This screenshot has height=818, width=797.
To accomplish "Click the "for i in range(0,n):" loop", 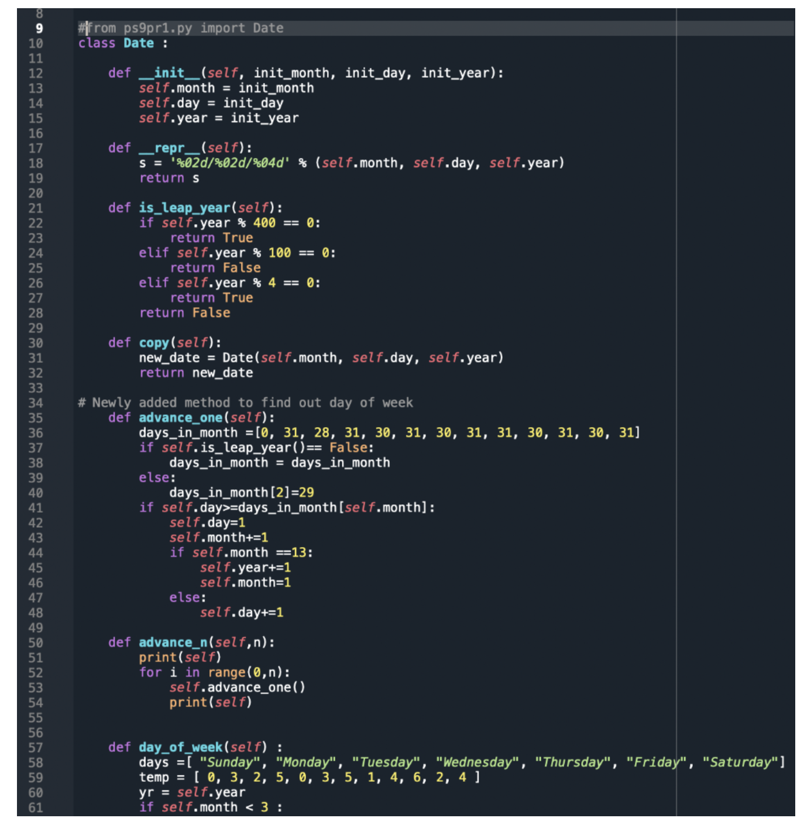I will pos(215,673).
